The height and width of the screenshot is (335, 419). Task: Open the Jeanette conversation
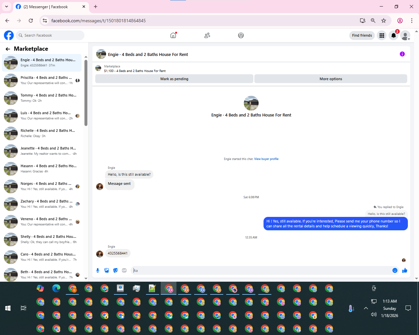click(x=42, y=151)
